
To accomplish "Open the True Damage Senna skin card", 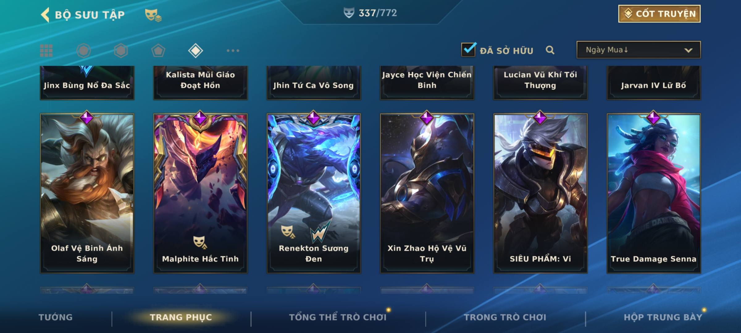I will tap(654, 193).
